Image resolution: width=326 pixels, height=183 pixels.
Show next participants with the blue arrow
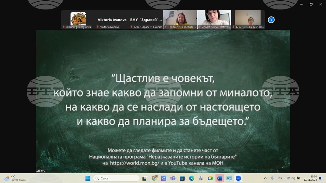(271, 20)
